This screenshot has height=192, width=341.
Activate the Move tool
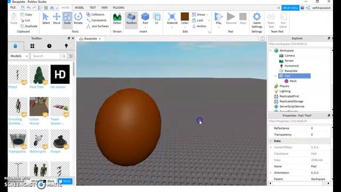(56, 19)
